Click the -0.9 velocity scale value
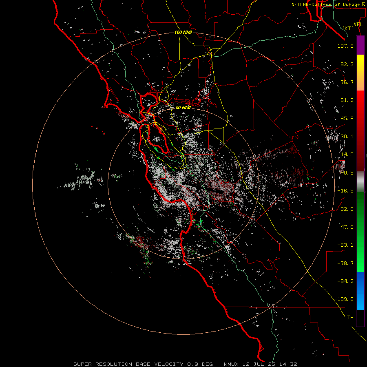The height and width of the screenshot is (367, 367). [347, 173]
